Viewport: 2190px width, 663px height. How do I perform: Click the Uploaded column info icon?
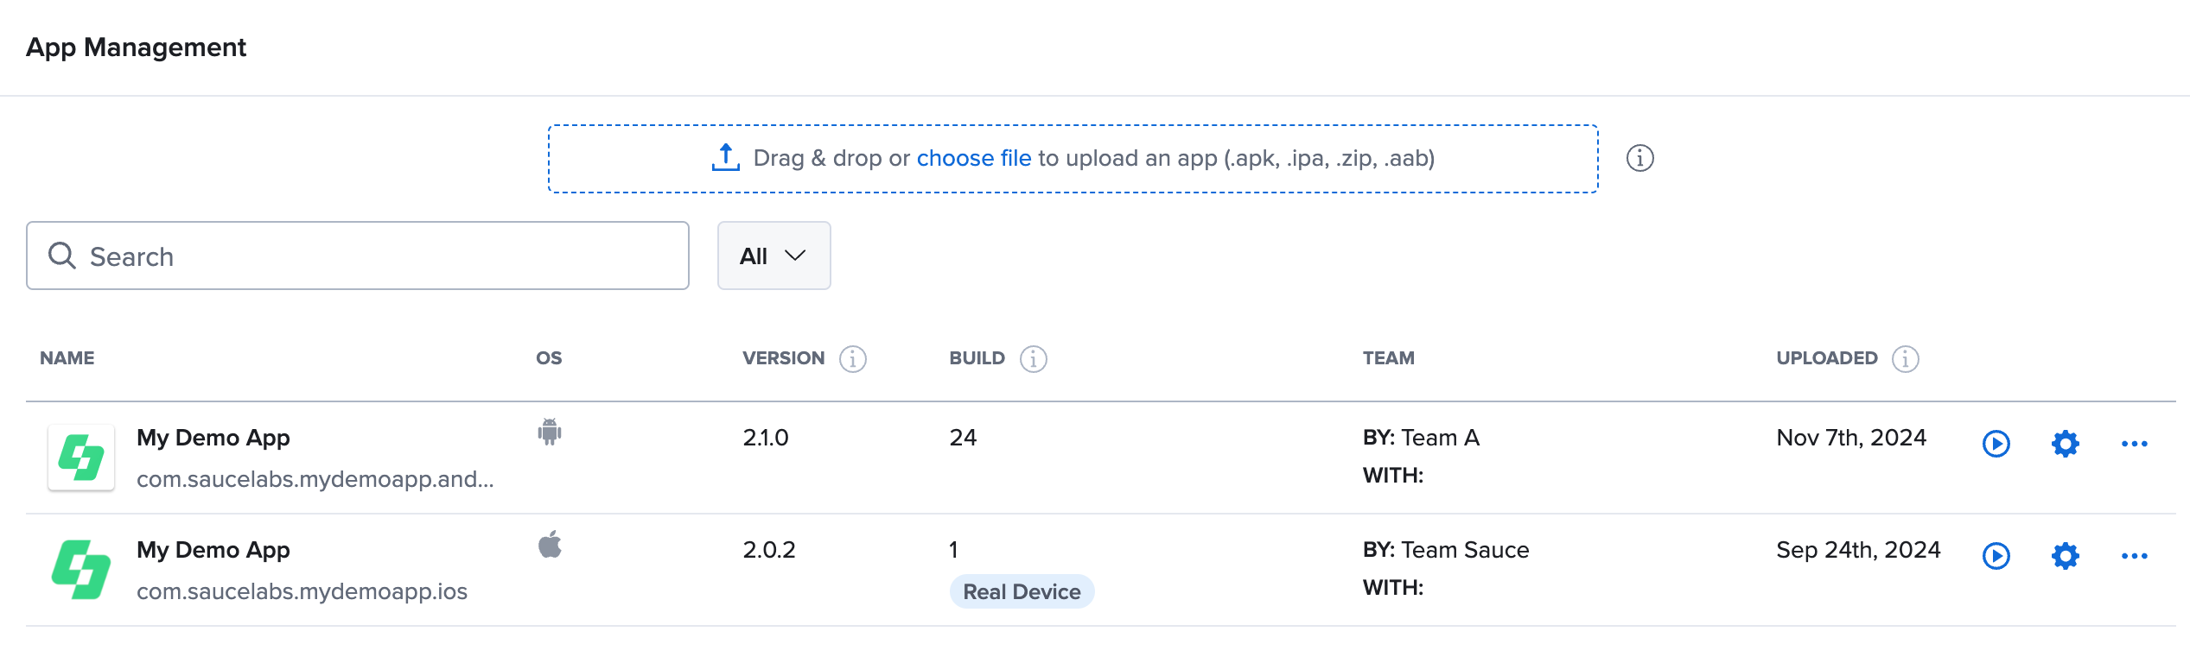pyautogui.click(x=1905, y=358)
